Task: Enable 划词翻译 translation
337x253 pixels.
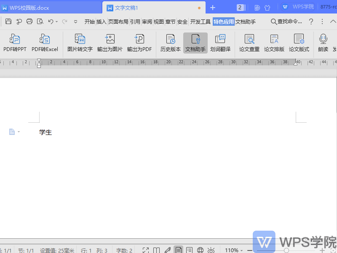Action: click(x=220, y=43)
